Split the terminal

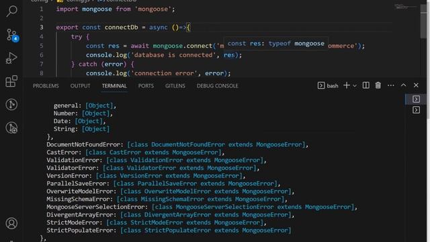(365, 85)
